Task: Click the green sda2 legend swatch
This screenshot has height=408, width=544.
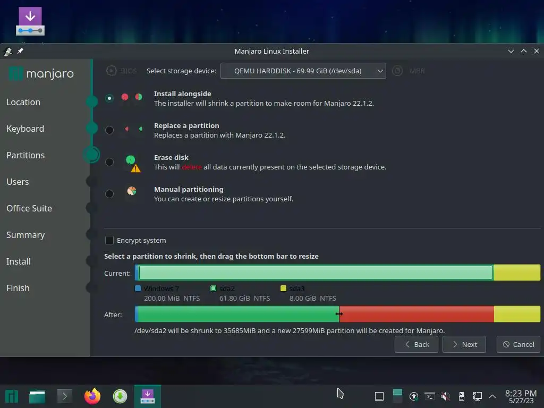Action: tap(214, 288)
